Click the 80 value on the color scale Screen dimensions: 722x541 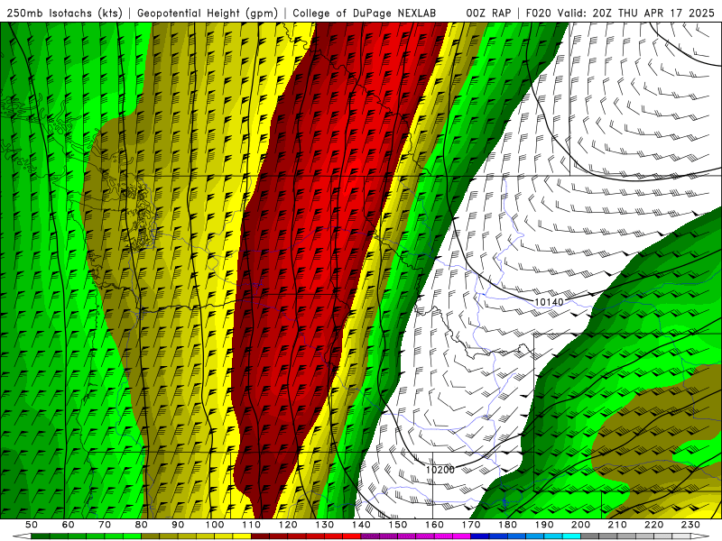point(142,525)
